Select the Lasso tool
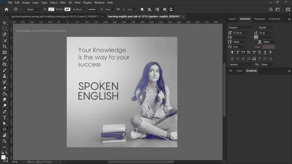The height and width of the screenshot is (164, 292). (x=5, y=35)
